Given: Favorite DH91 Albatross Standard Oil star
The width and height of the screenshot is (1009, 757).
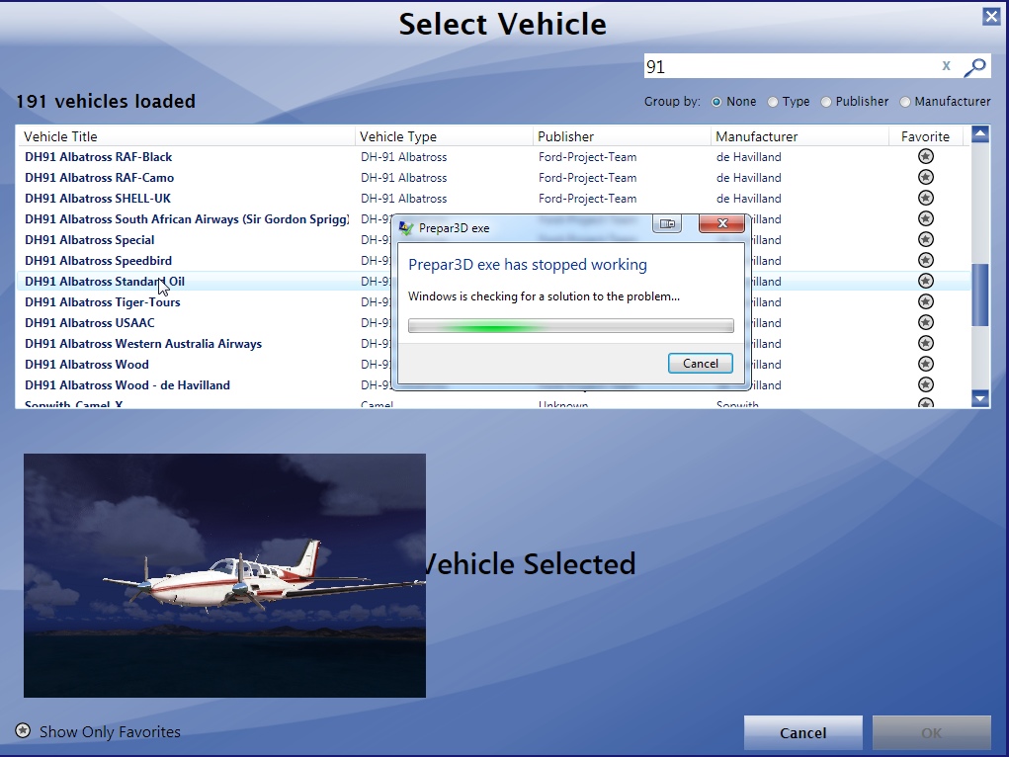Looking at the screenshot, I should (925, 281).
